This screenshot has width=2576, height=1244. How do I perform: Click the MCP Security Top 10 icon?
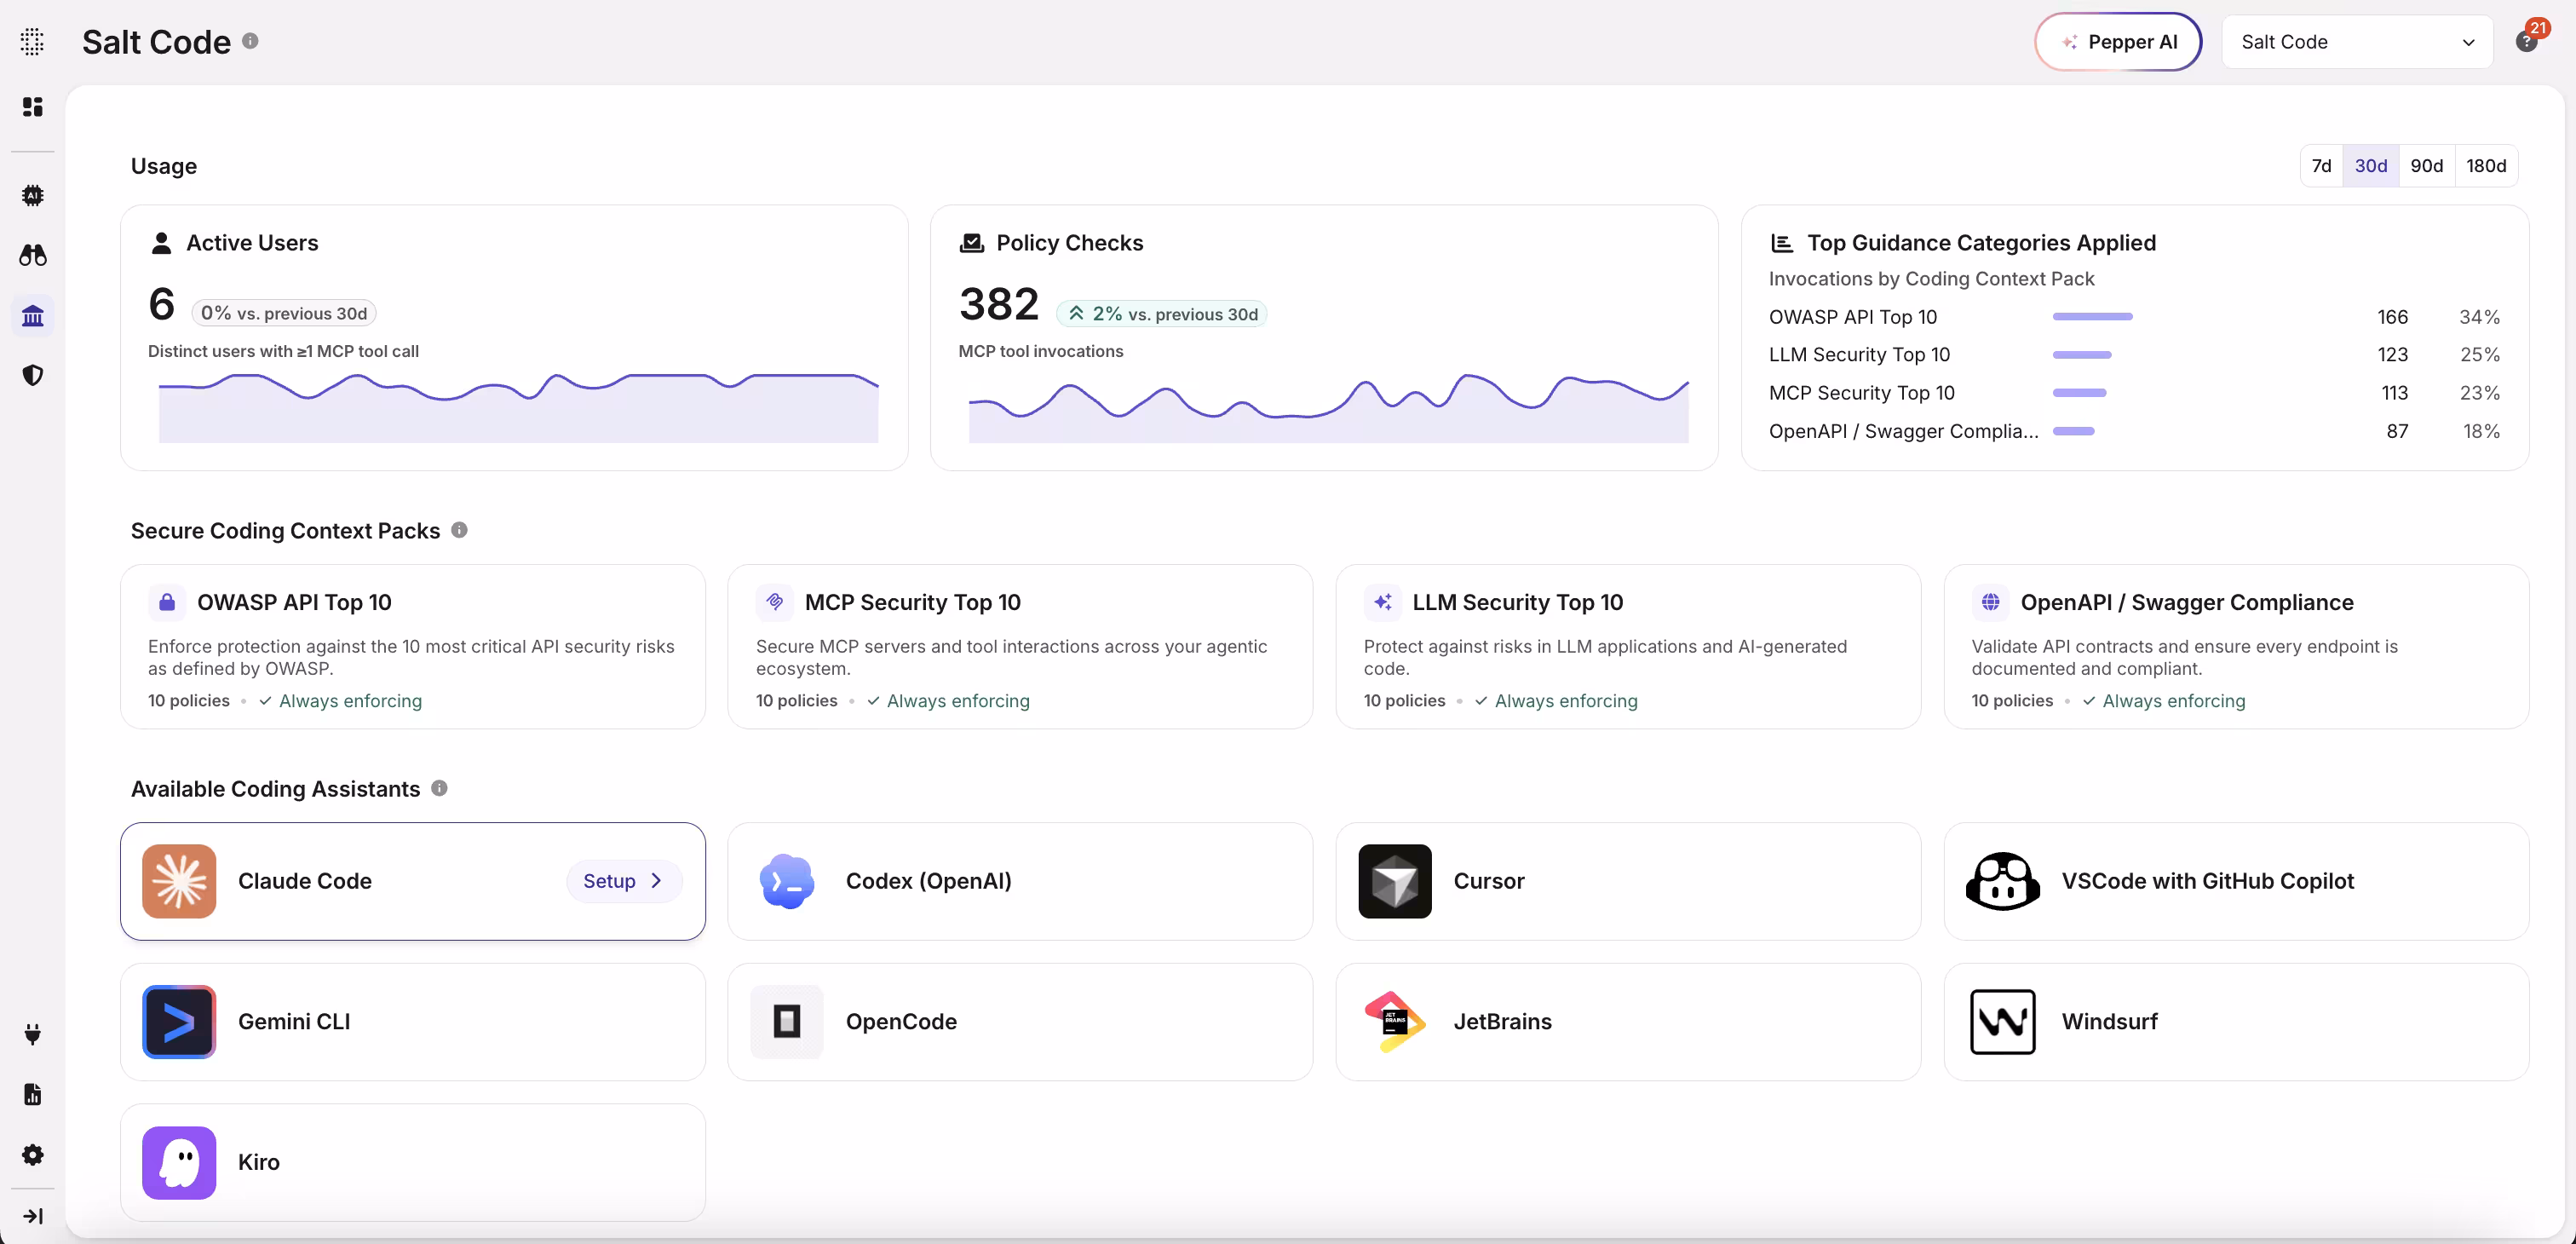pyautogui.click(x=775, y=602)
